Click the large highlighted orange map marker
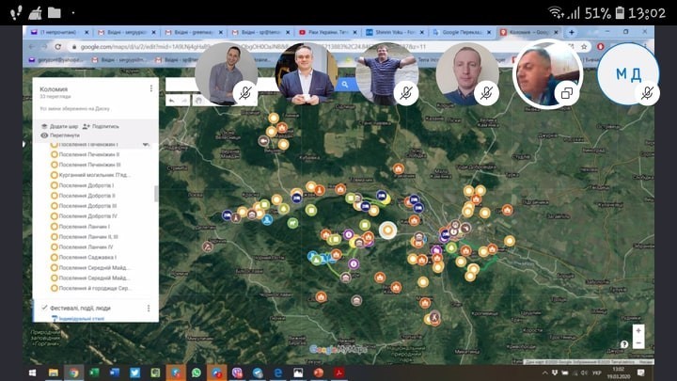This screenshot has height=381, width=677. click(388, 230)
